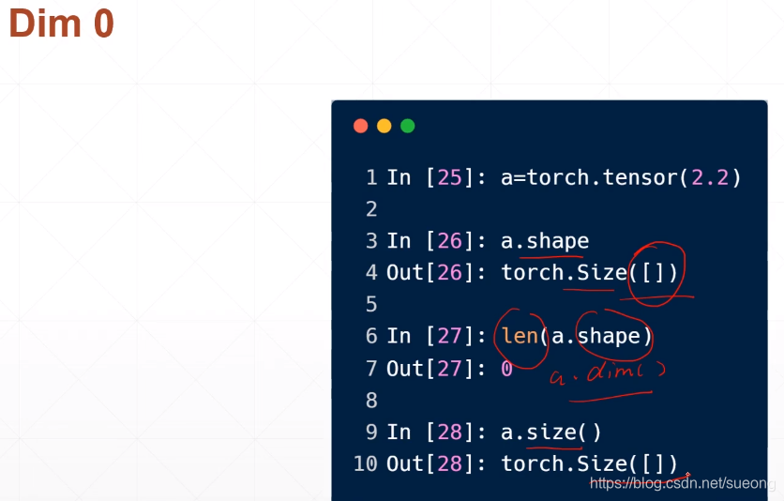Viewport: 784px width, 501px height.
Task: Click the 'Out[26]:' prompt
Action: click(x=436, y=272)
